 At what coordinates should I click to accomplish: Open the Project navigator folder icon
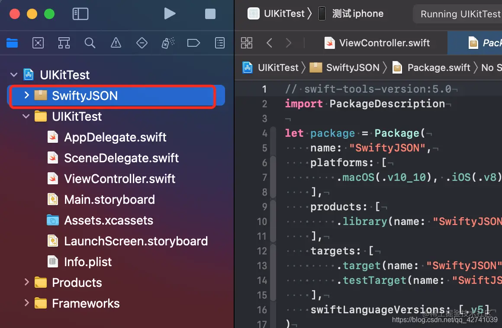pos(12,42)
